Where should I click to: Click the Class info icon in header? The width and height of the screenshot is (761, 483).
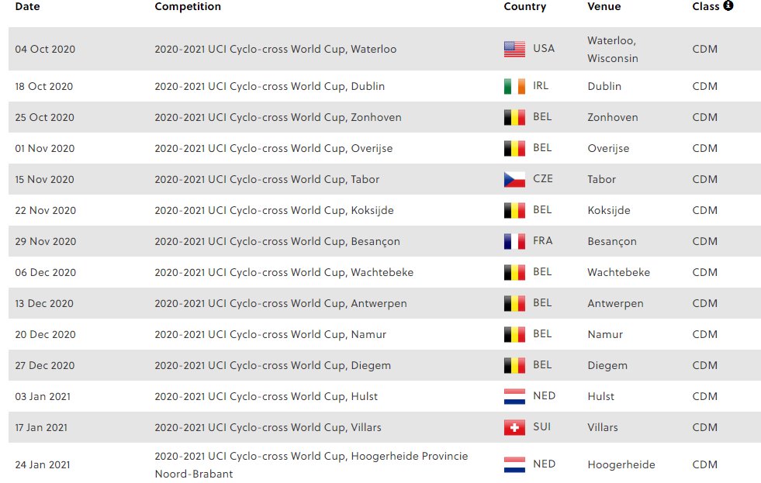(x=728, y=5)
